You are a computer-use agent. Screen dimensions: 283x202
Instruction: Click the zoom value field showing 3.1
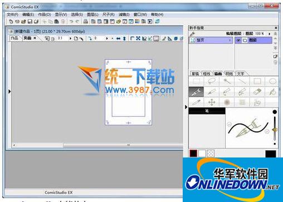(62, 38)
